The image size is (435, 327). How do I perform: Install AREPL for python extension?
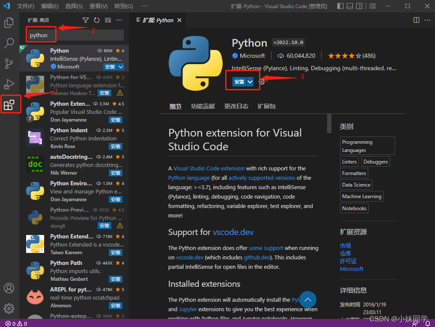coord(116,306)
